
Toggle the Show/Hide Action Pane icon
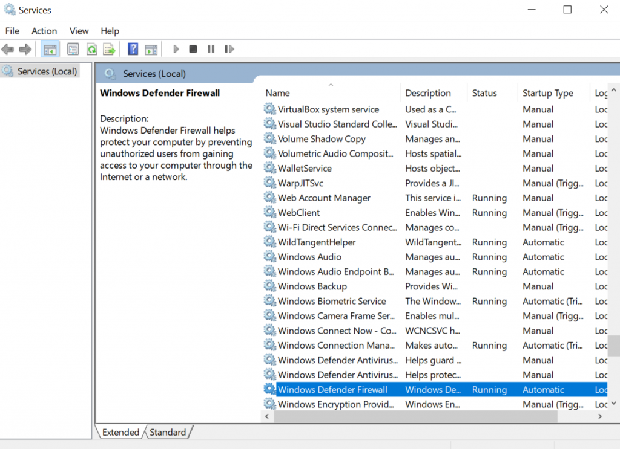click(x=151, y=50)
